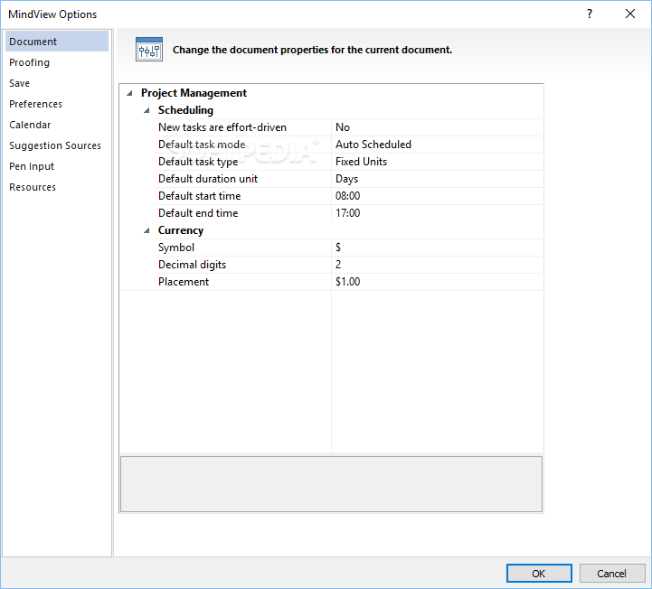Click the document properties sliders icon

point(149,50)
